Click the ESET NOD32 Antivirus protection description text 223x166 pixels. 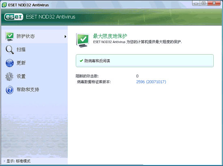click(x=137, y=42)
